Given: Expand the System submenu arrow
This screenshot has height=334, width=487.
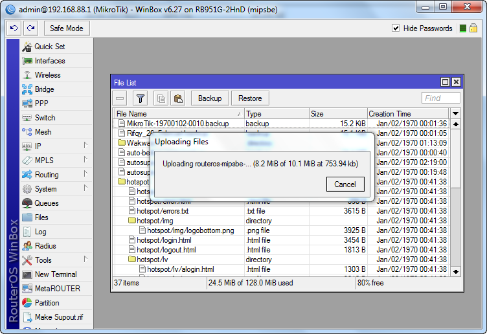Looking at the screenshot, I should coord(85,188).
